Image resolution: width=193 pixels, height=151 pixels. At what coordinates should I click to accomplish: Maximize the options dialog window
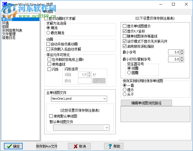click(173, 4)
